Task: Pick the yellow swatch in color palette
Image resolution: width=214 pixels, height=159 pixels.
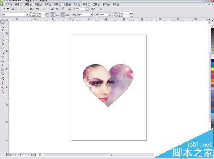Action: 213,69
